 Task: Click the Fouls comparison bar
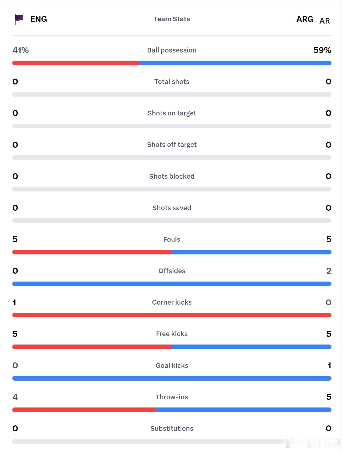coord(172,252)
